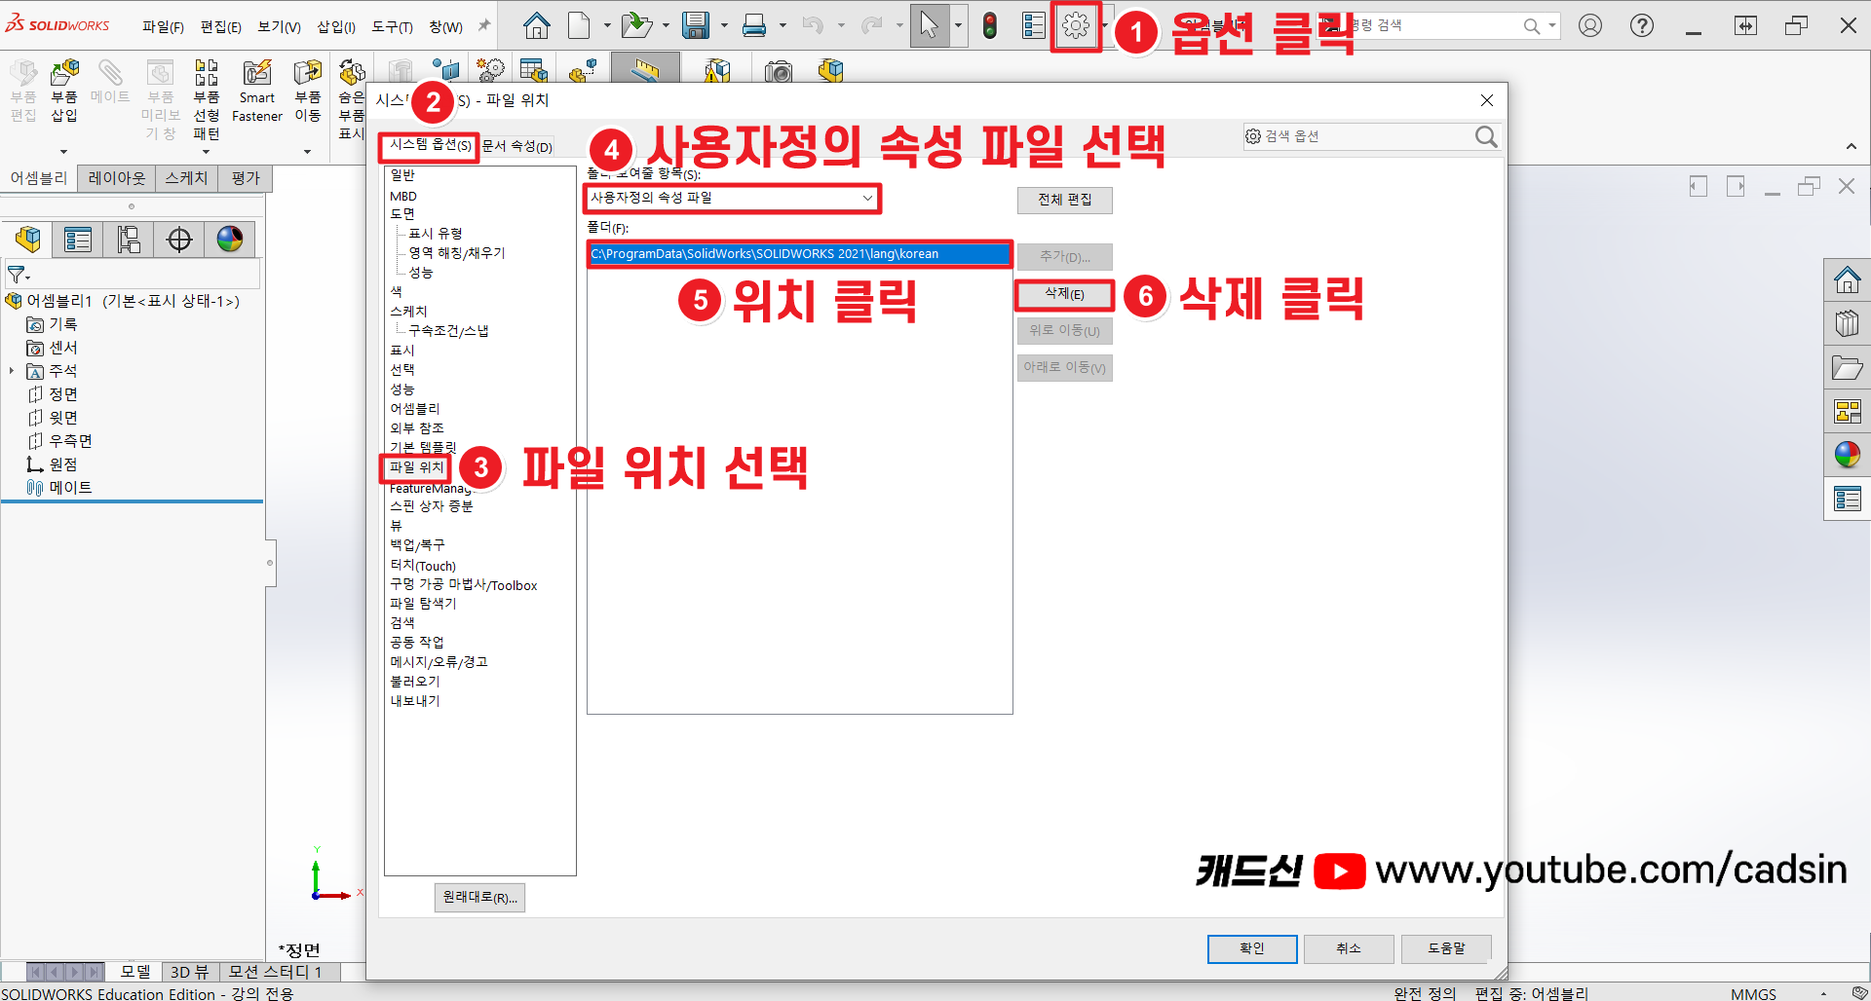Collapse the CommandManager chevron
The image size is (1871, 1001).
pos(1851,146)
